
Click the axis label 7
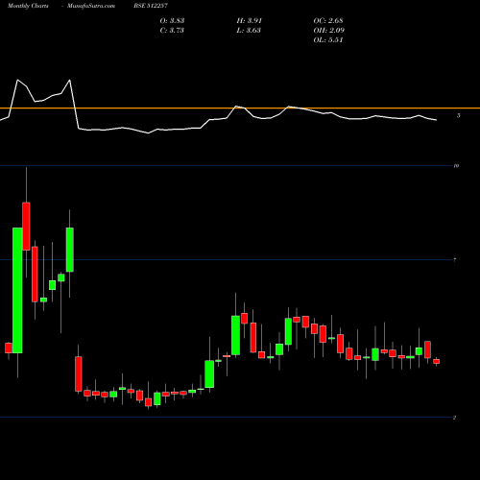click(455, 260)
